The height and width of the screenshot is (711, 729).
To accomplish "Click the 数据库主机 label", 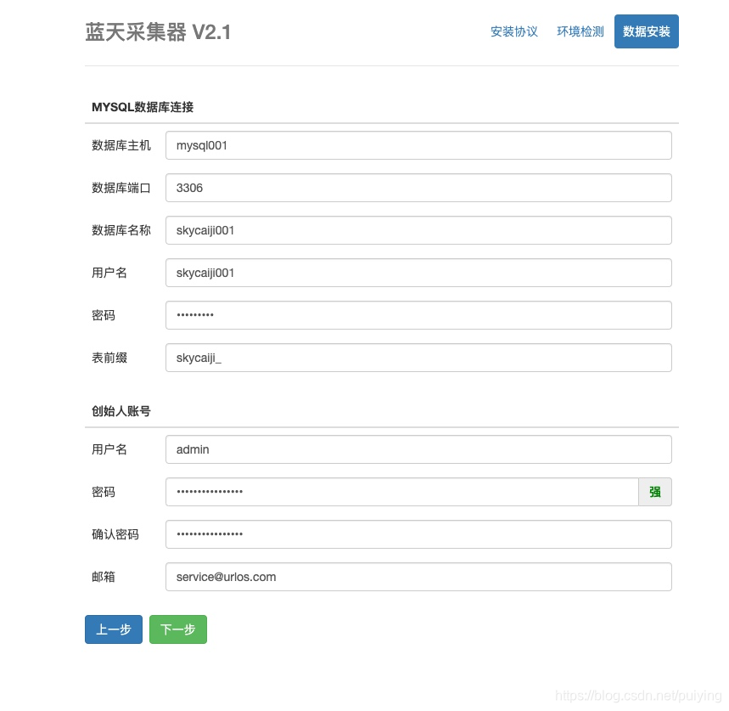I will [121, 145].
